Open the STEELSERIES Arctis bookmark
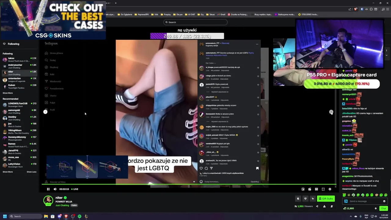391x220 pixels. [309, 14]
